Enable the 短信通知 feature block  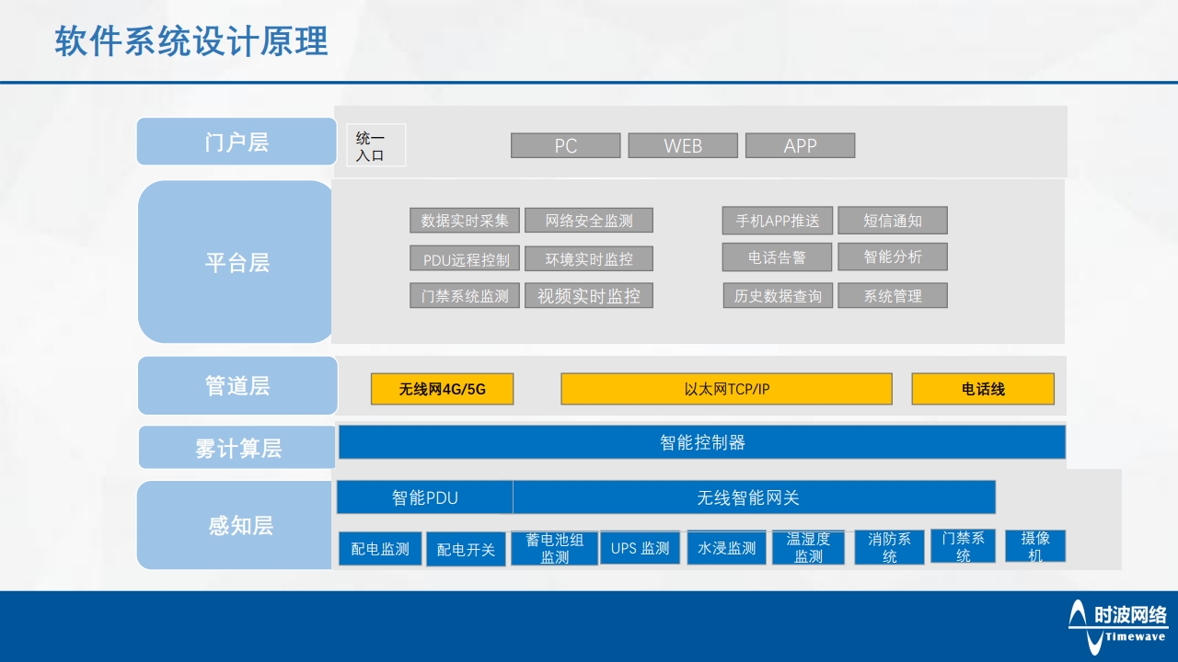[891, 221]
